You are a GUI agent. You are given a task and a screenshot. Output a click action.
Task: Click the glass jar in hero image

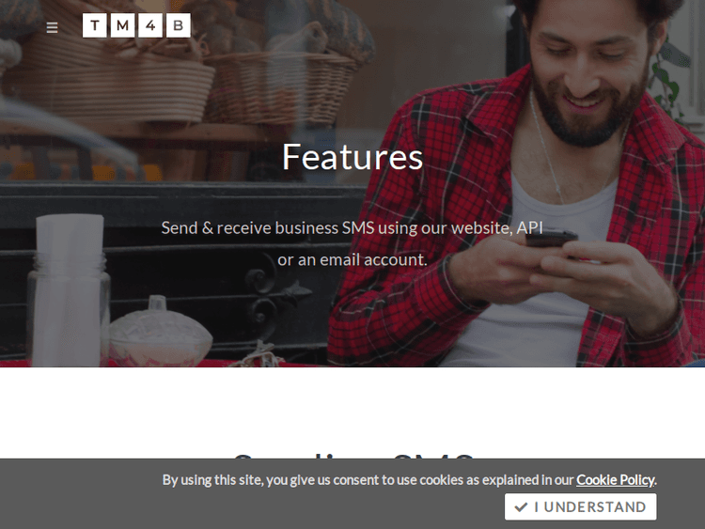pos(69,290)
